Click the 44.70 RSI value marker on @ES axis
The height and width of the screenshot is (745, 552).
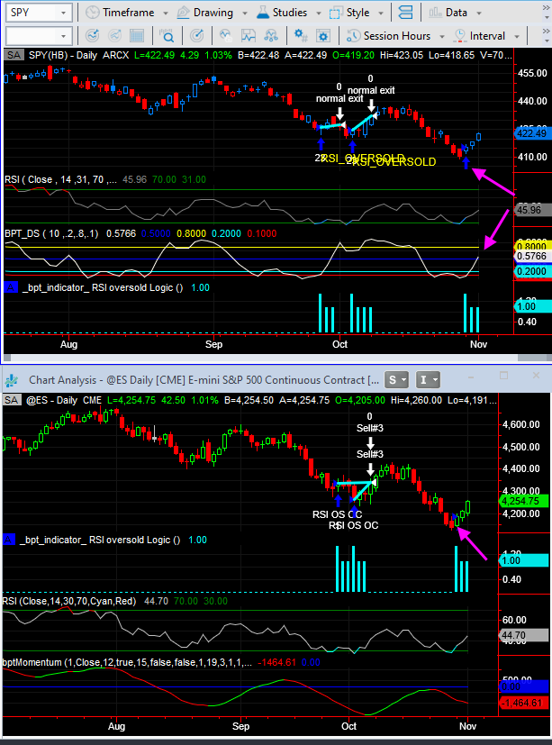pyautogui.click(x=524, y=635)
